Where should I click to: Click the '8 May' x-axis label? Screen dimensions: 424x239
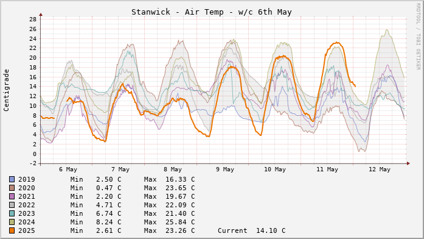coord(173,169)
